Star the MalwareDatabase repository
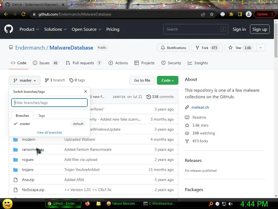This screenshot has height=209, width=278. point(241,48)
